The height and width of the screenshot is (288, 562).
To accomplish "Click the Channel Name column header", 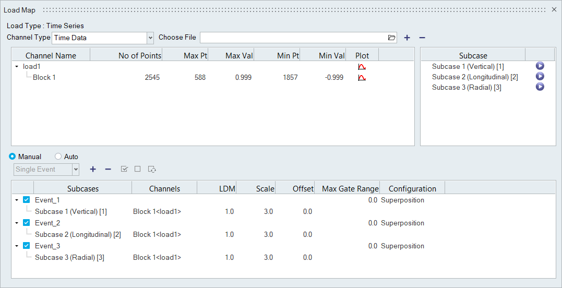I will (51, 55).
